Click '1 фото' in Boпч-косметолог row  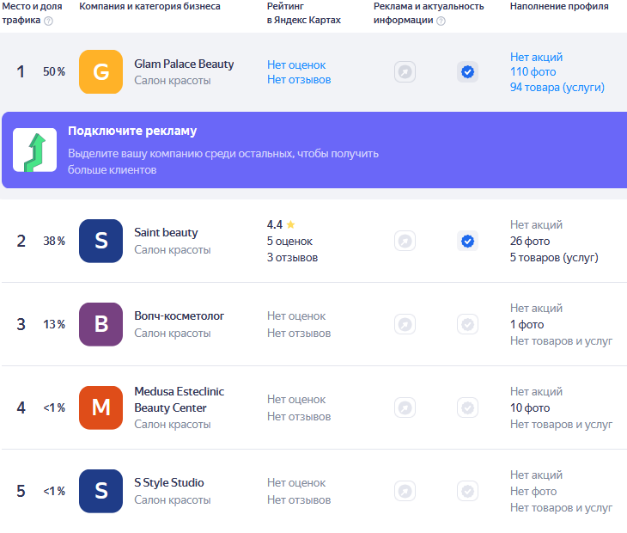[527, 324]
